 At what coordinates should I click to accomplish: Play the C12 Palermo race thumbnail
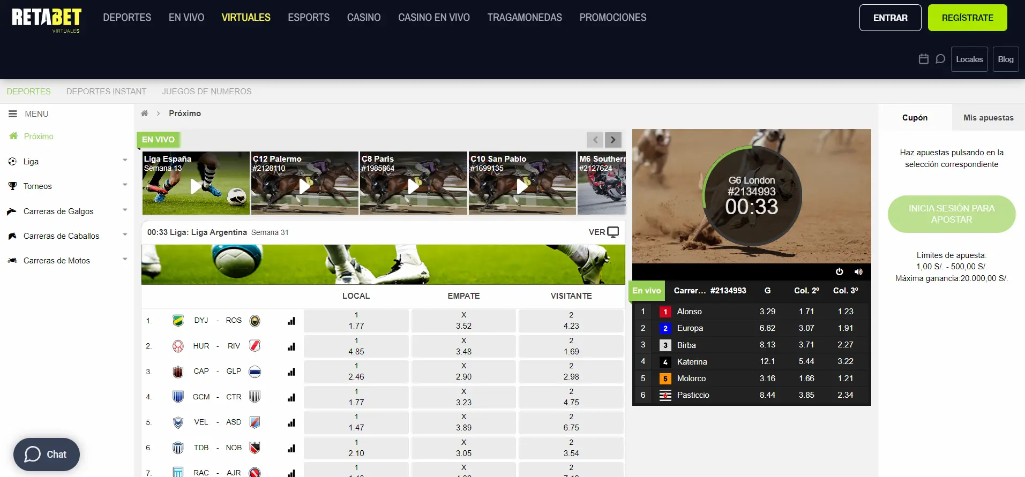coord(304,186)
